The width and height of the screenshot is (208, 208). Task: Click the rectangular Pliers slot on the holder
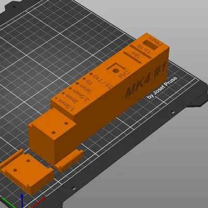[151, 44]
